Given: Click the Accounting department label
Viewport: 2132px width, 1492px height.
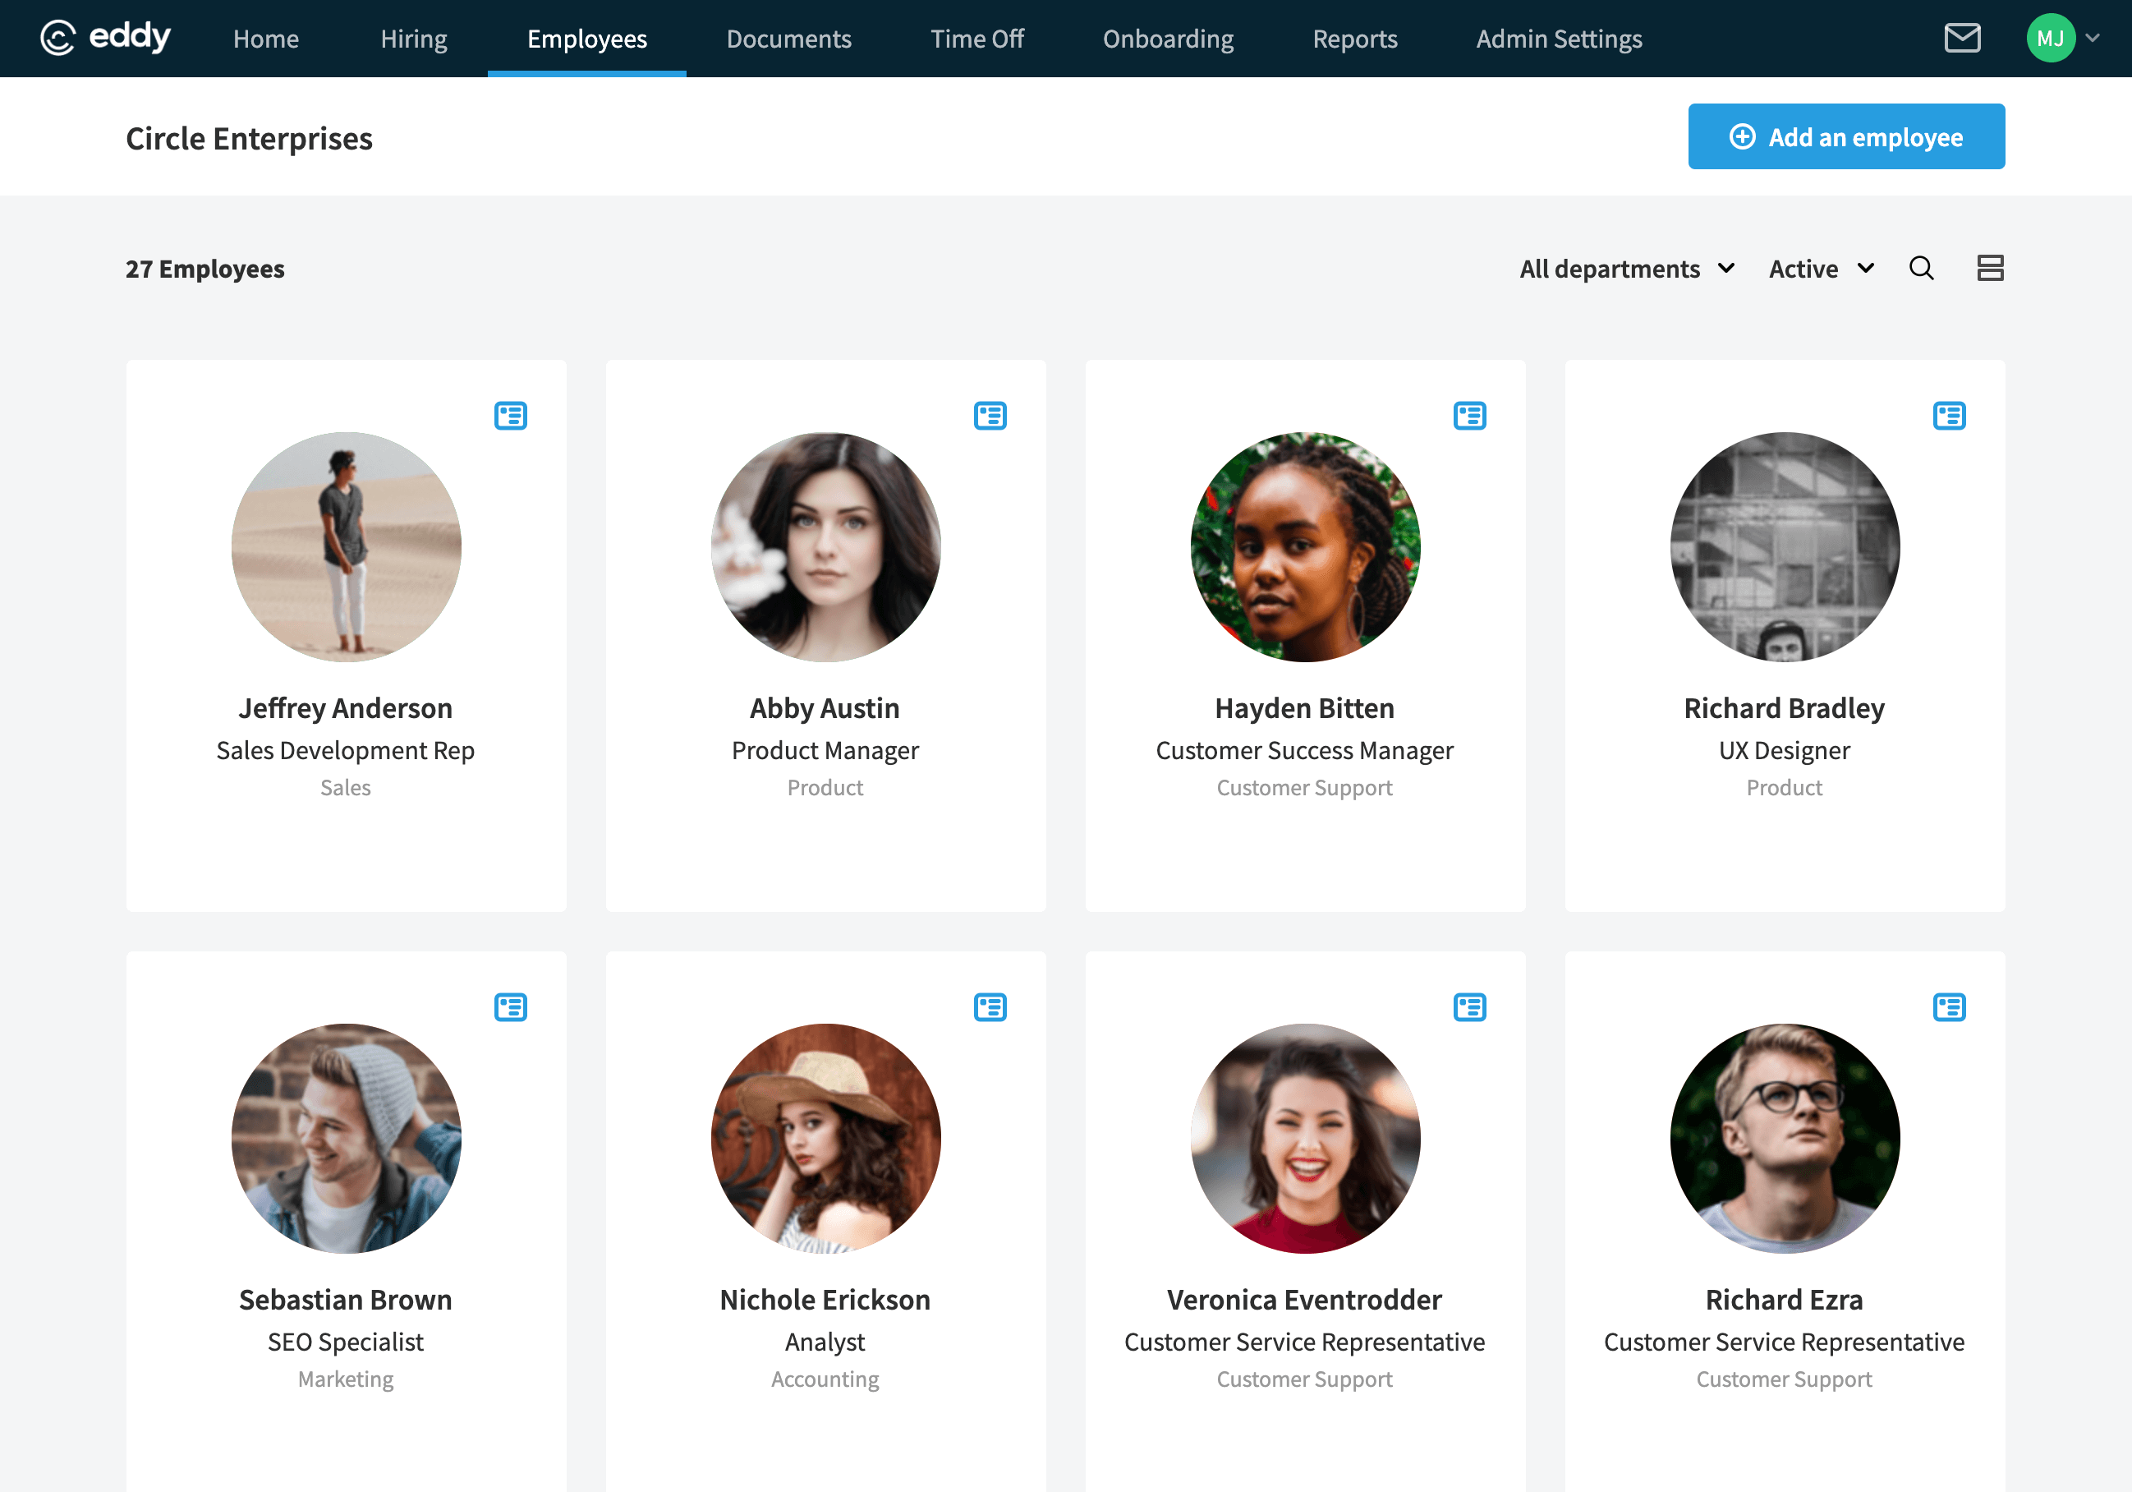Looking at the screenshot, I should click(x=825, y=1379).
